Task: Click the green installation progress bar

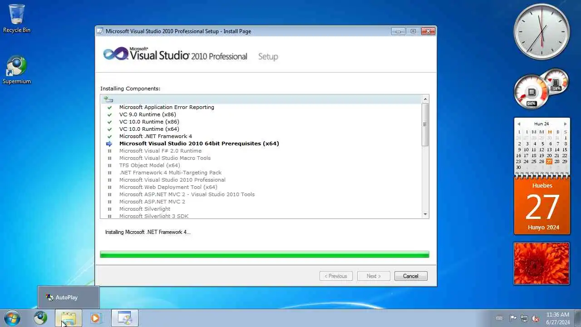Action: pyautogui.click(x=265, y=255)
